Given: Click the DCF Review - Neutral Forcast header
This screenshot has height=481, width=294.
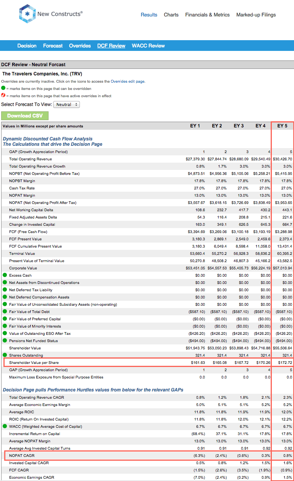Looking at the screenshot, I should coord(33,65).
